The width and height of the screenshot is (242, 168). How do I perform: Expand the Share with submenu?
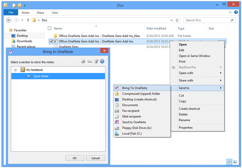pyautogui.click(x=197, y=80)
